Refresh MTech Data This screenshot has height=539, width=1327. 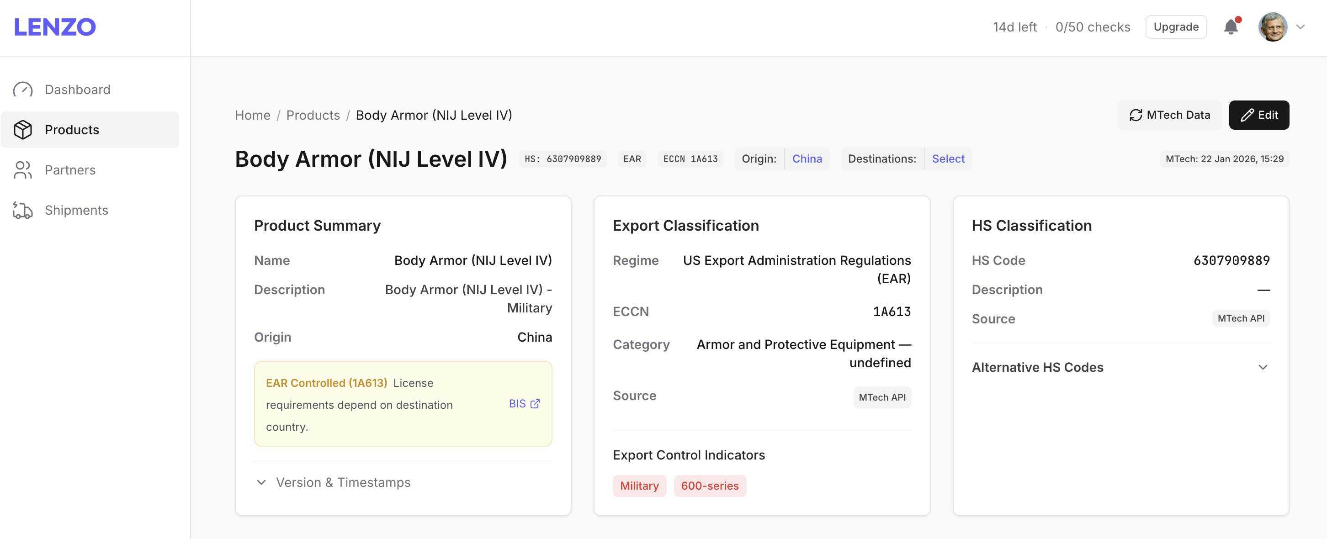pos(1169,115)
